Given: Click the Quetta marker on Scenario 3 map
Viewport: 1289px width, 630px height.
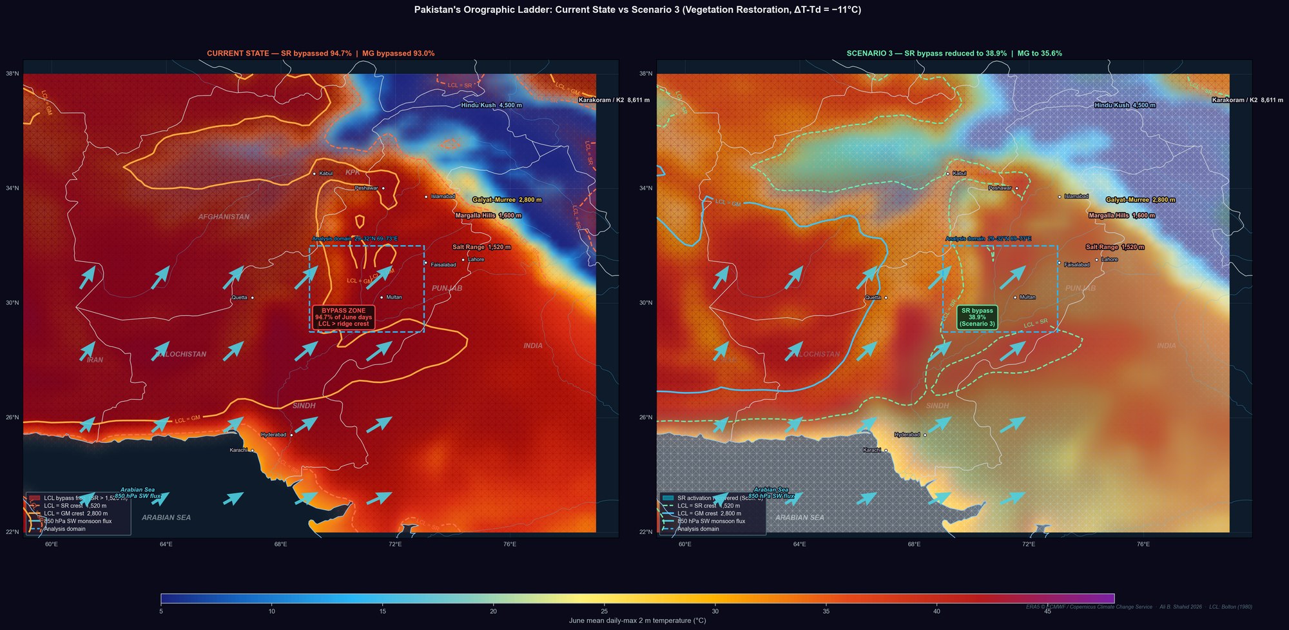Looking at the screenshot, I should click(887, 297).
